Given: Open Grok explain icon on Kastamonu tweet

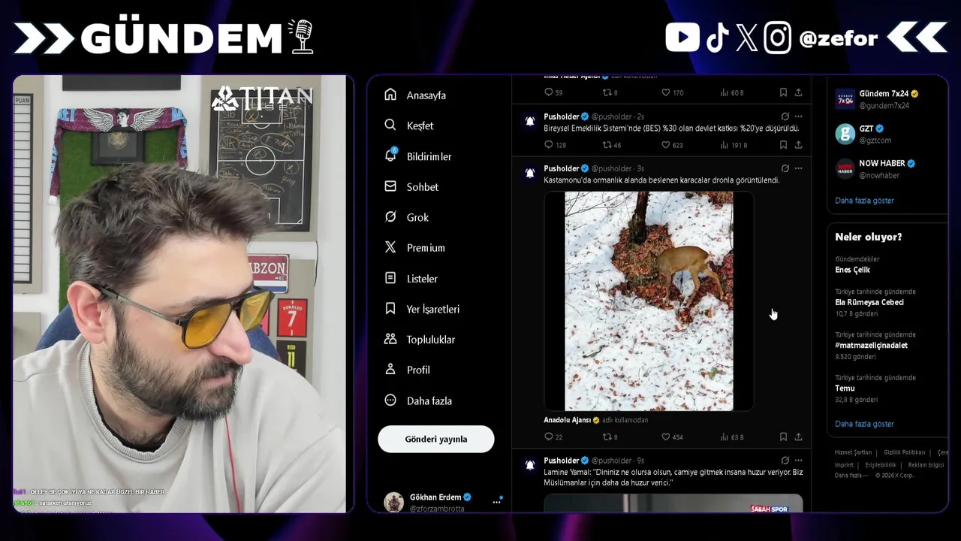Looking at the screenshot, I should coord(785,168).
